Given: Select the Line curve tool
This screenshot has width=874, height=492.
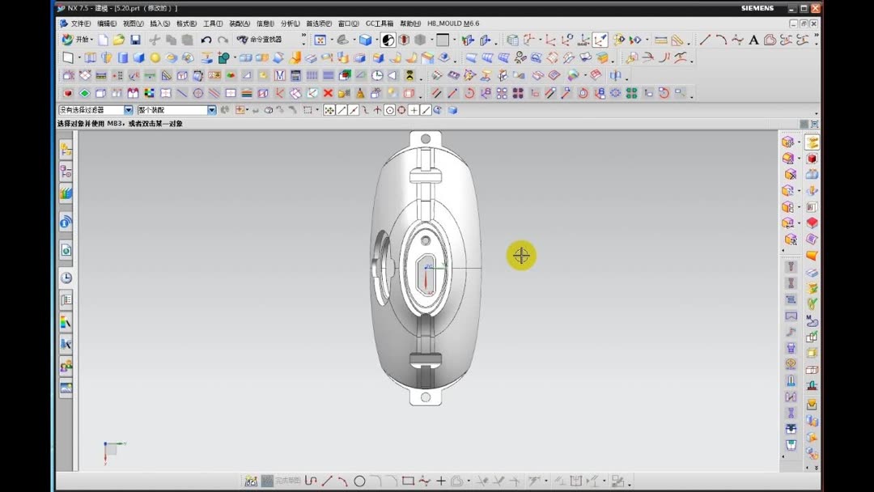Looking at the screenshot, I should (704, 39).
